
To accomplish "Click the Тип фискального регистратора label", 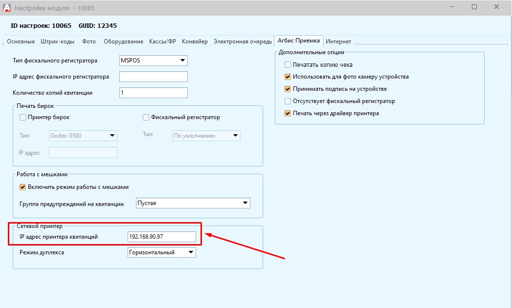I will coord(55,61).
